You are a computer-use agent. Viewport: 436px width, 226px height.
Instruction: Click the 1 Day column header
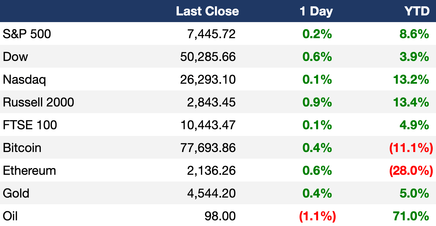click(316, 12)
